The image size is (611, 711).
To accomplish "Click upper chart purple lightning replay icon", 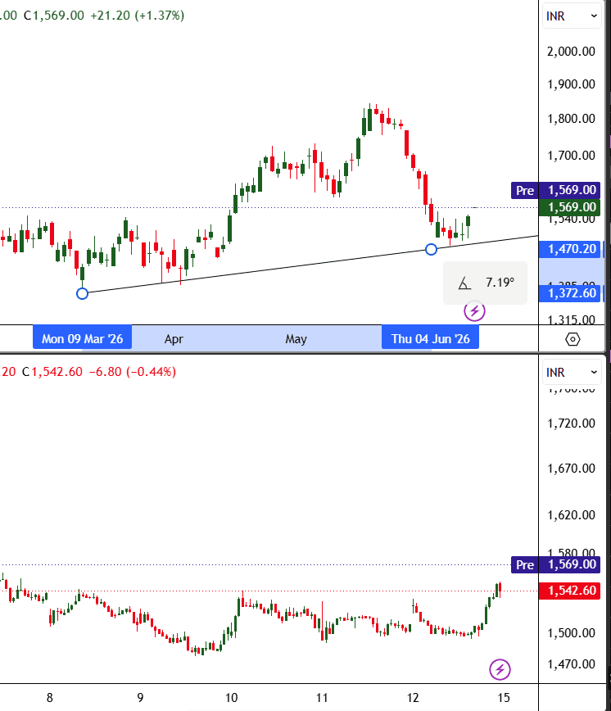I will coord(474,311).
